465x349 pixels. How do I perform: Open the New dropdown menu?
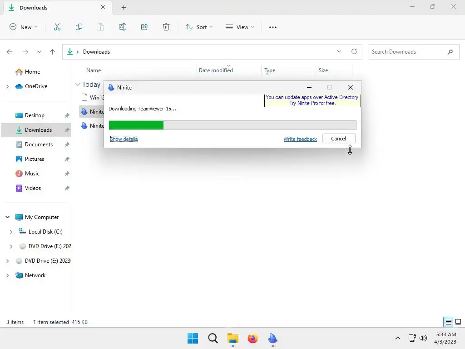(x=24, y=27)
